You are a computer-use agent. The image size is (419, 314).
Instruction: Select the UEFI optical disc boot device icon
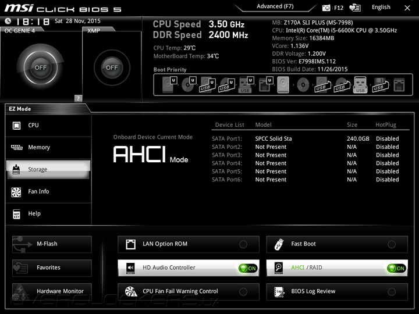(189, 85)
